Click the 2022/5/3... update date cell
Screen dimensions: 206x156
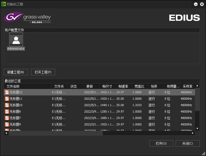click(92, 105)
